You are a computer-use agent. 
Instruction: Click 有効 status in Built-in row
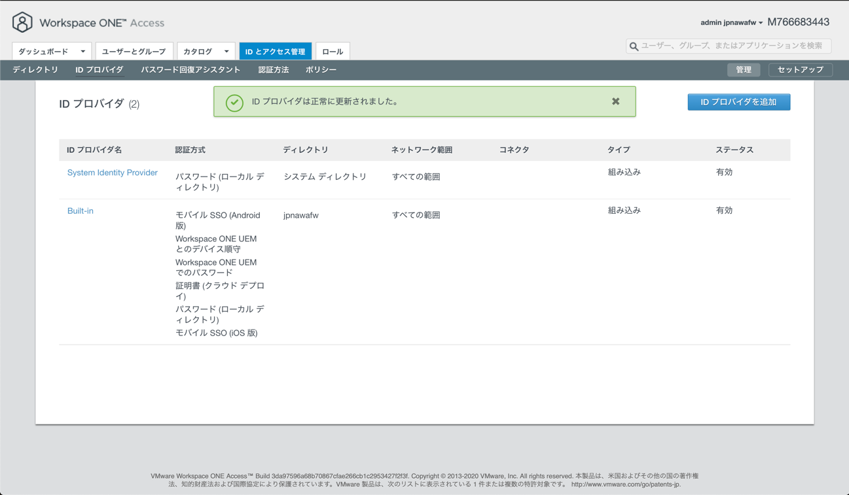coord(724,211)
